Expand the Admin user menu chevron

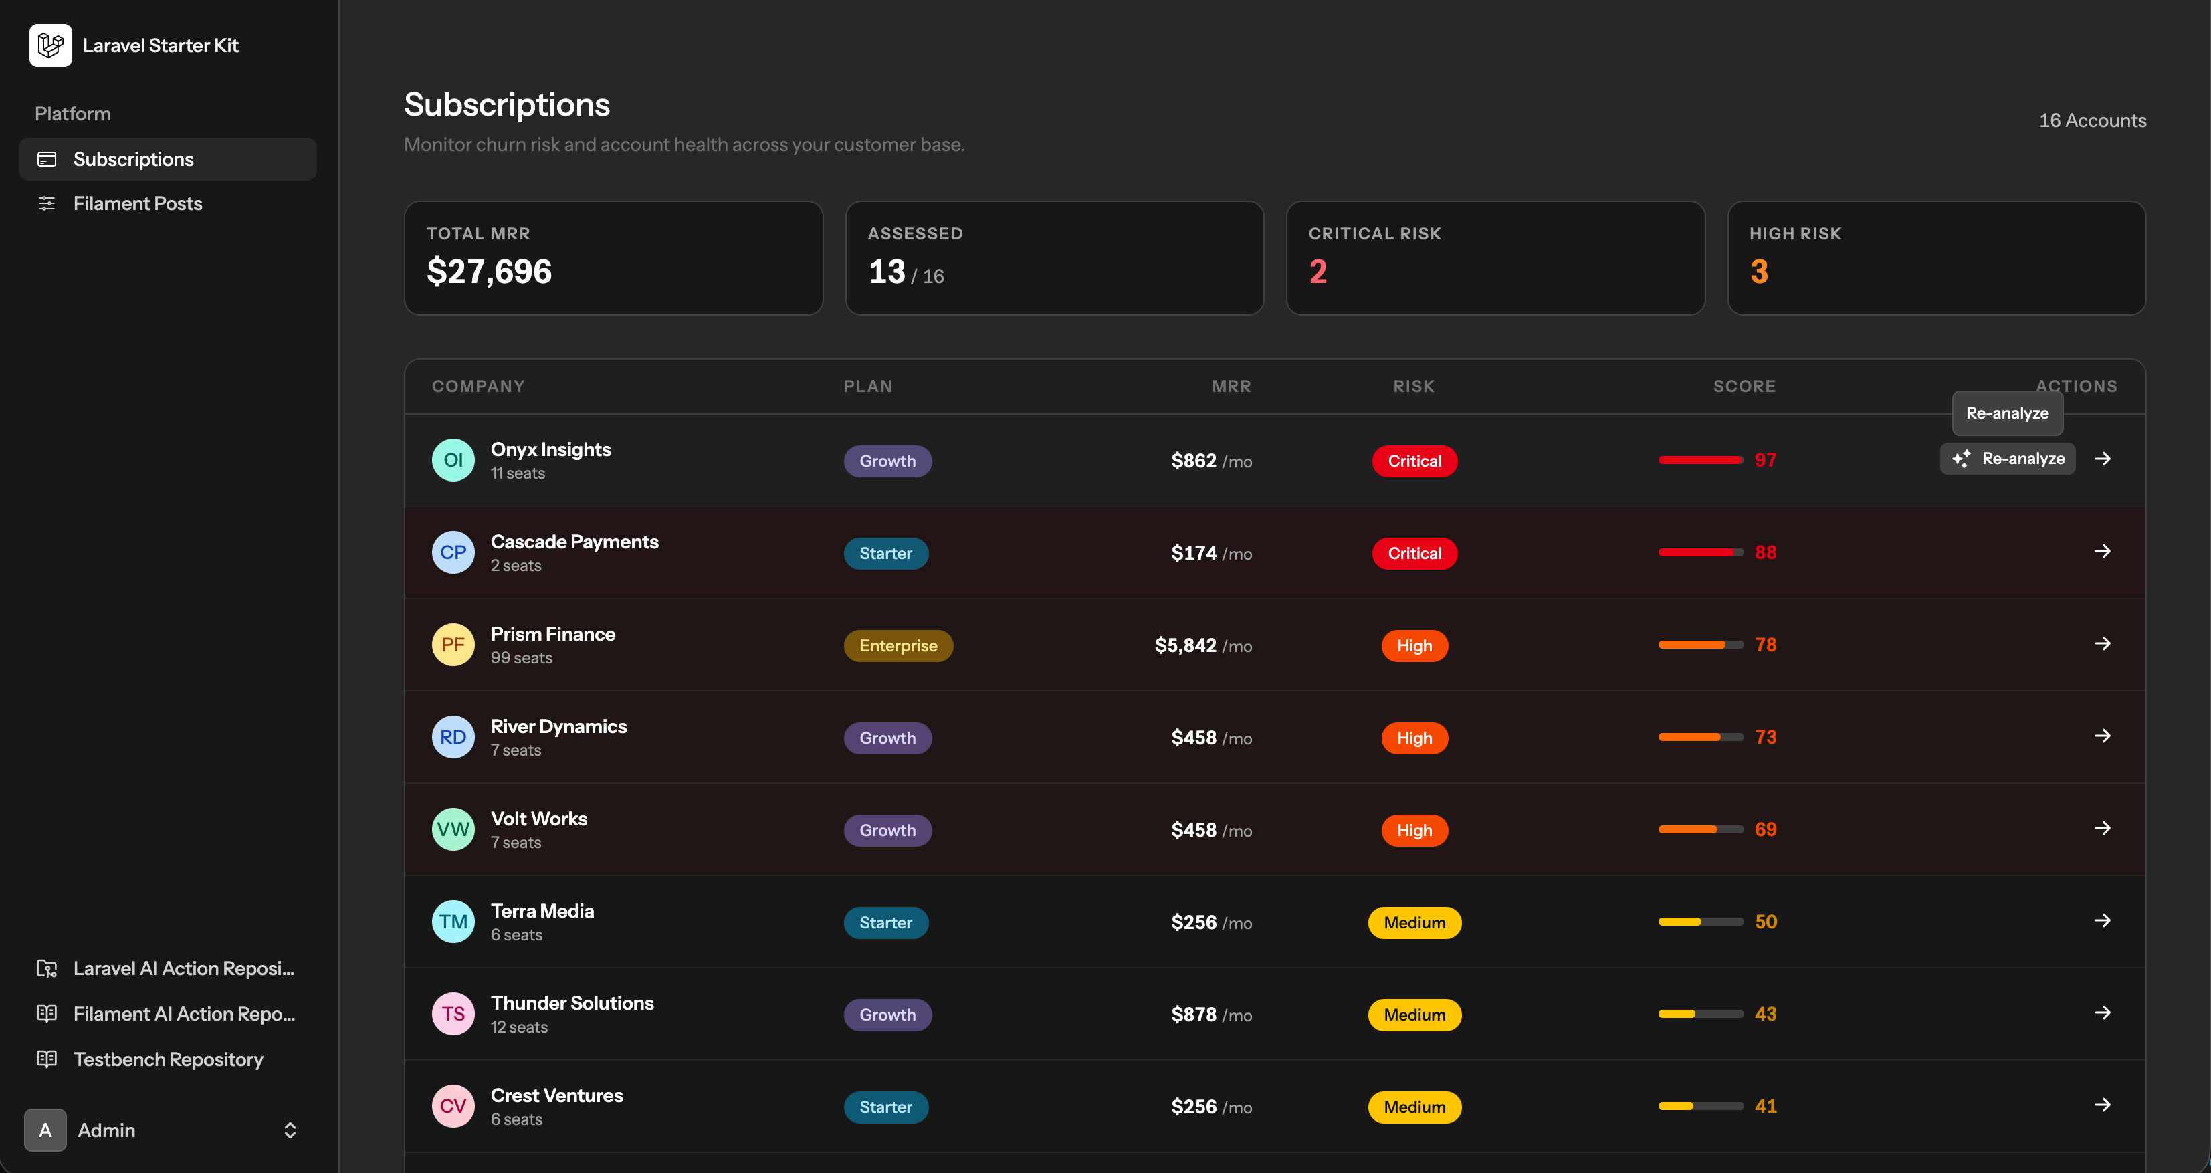click(x=290, y=1130)
